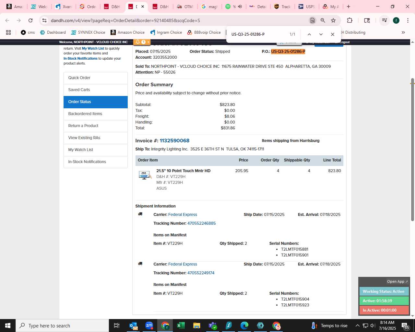Open Zoom from the taskbar

click(x=149, y=326)
